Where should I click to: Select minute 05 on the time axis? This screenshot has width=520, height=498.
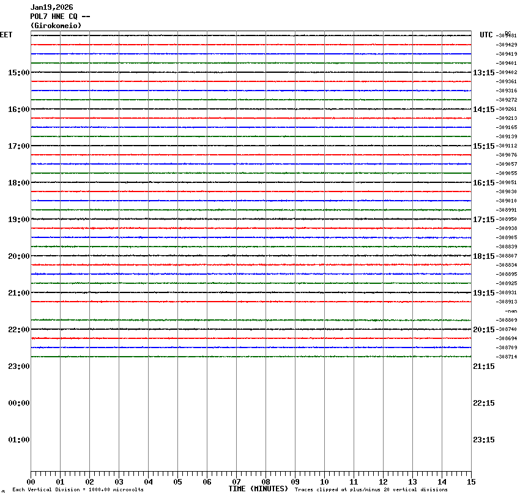coord(177,482)
